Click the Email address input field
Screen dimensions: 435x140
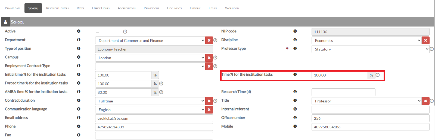(154, 118)
